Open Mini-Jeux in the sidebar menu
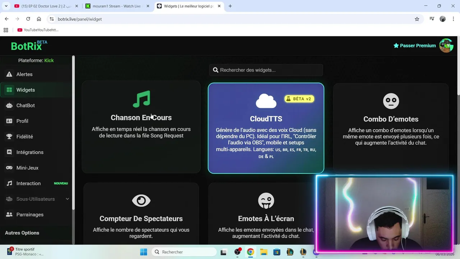The height and width of the screenshot is (259, 460). point(27,168)
